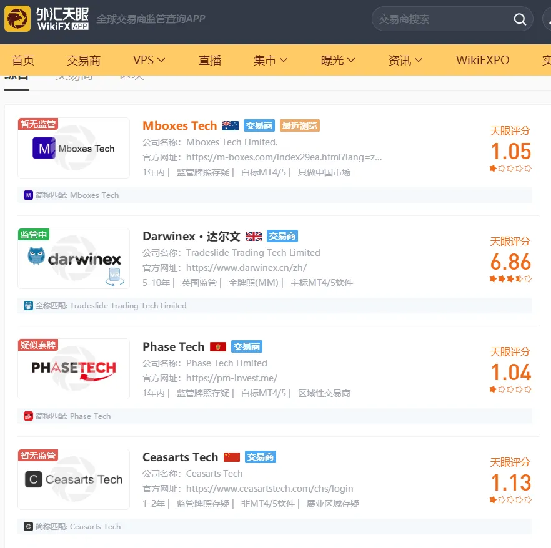Click the 展业区域存疑 tag text
Image resolution: width=551 pixels, height=548 pixels.
[x=333, y=504]
